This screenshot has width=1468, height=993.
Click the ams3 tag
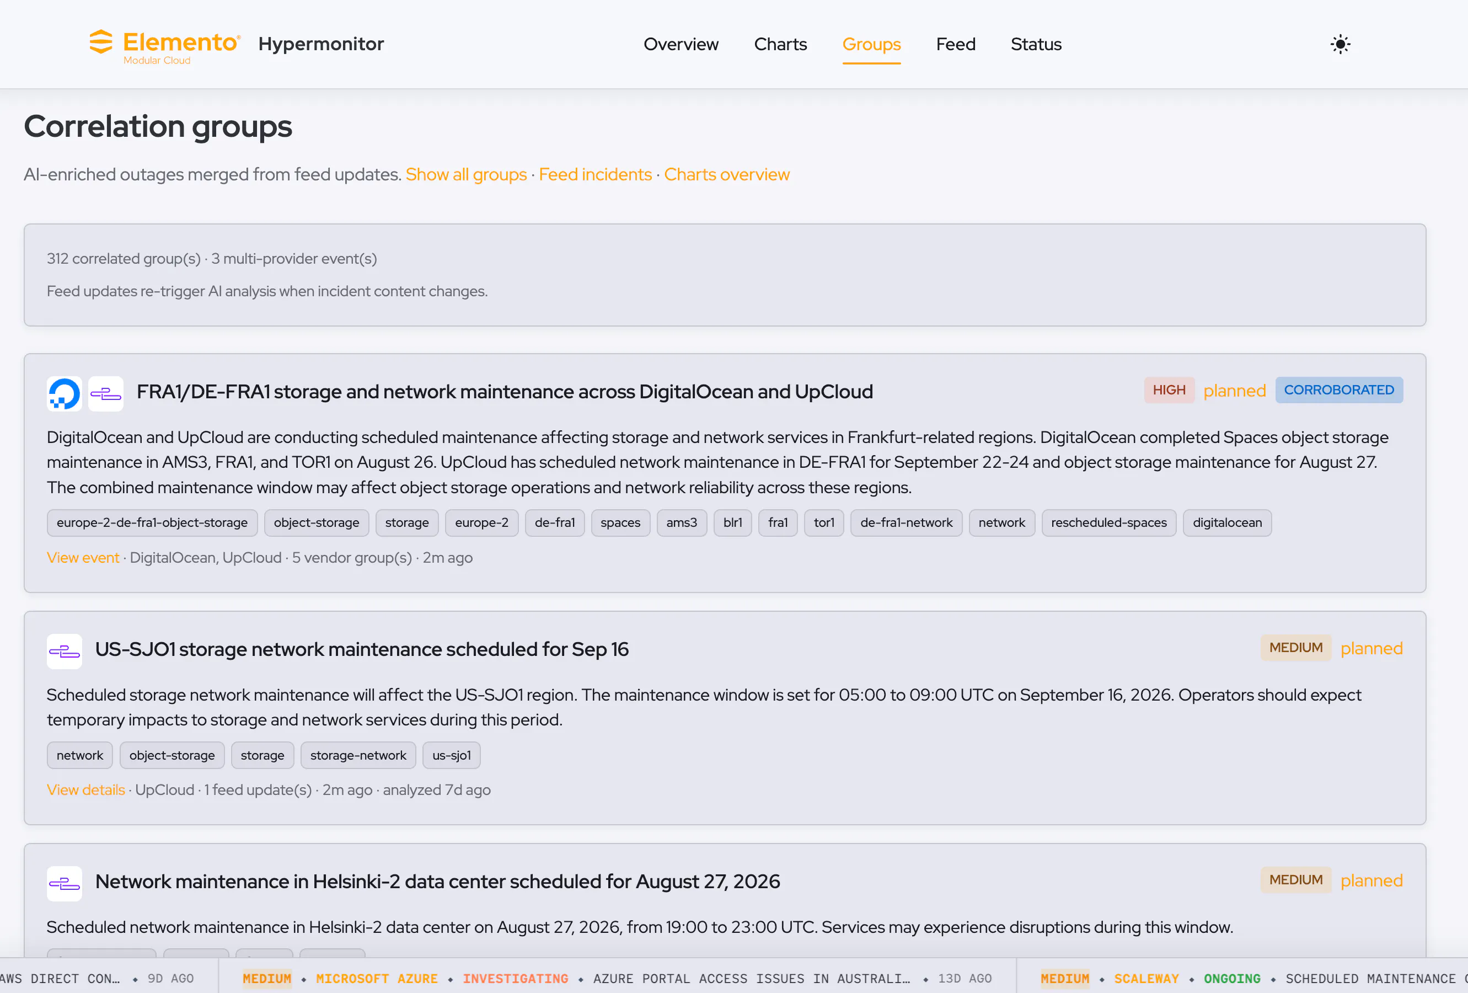(x=682, y=523)
